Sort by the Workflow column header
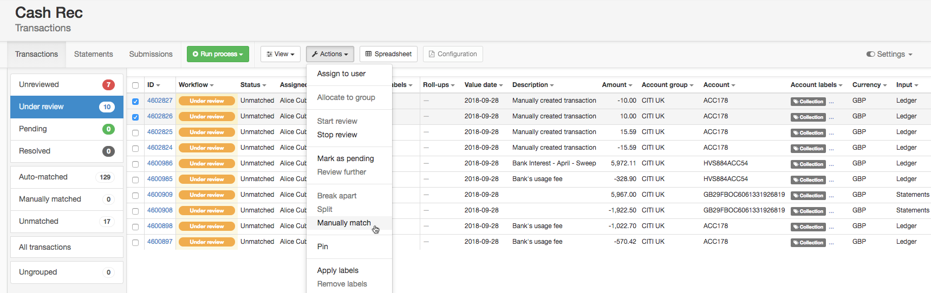The height and width of the screenshot is (293, 931). [x=196, y=85]
